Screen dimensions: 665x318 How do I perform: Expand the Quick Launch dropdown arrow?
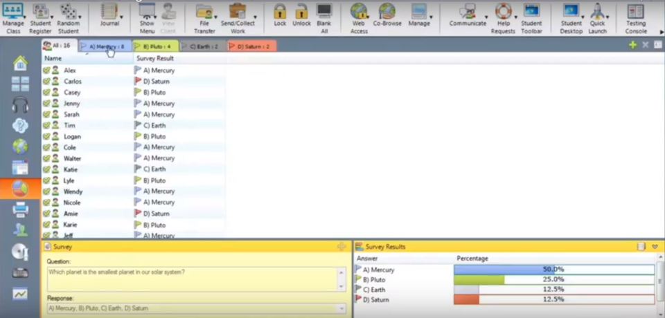tap(608, 17)
